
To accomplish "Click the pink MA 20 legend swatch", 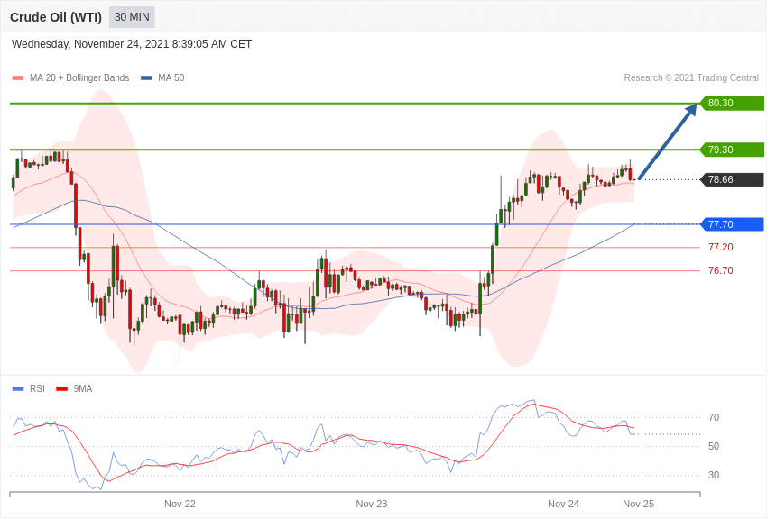I will pos(18,78).
